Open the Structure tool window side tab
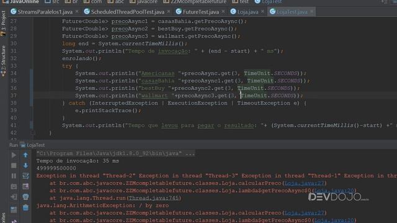Screen dimensions: 397x223 pos(3,61)
